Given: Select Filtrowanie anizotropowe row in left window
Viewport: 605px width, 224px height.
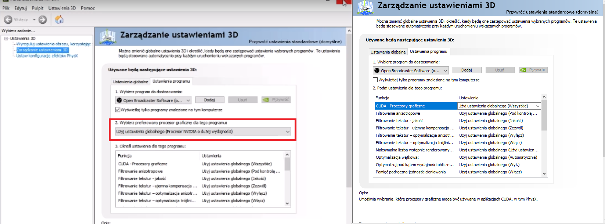Looking at the screenshot, I should click(200, 171).
